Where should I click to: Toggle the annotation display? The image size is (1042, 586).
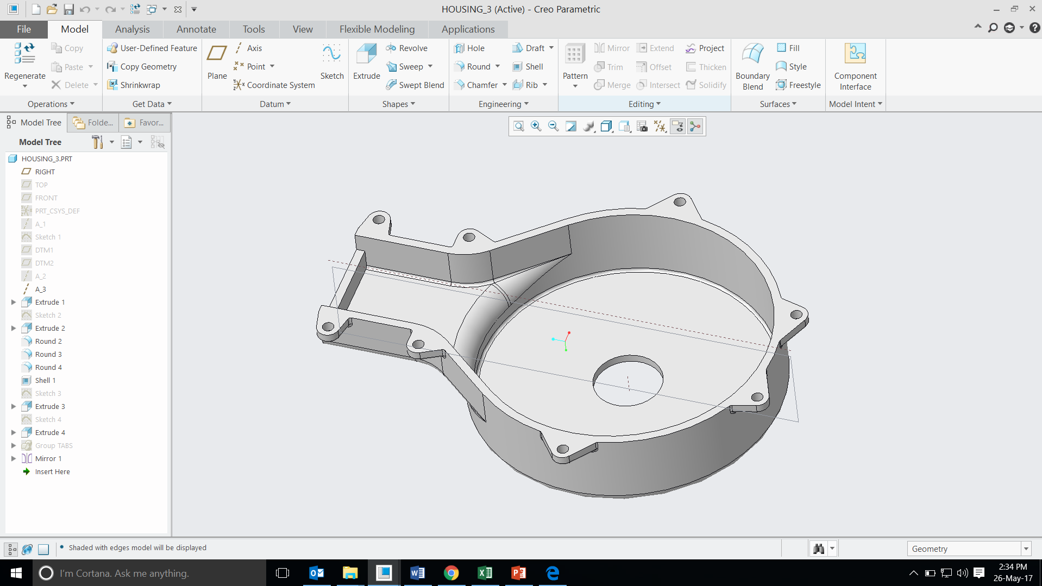(678, 126)
